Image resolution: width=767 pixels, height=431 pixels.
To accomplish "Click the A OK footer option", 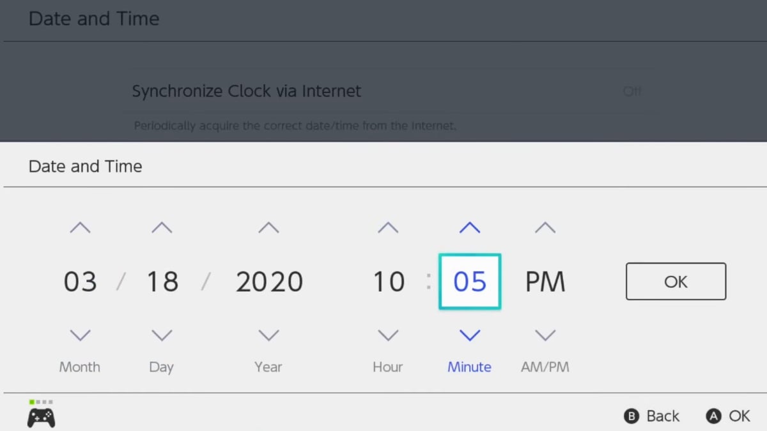I will tap(728, 416).
